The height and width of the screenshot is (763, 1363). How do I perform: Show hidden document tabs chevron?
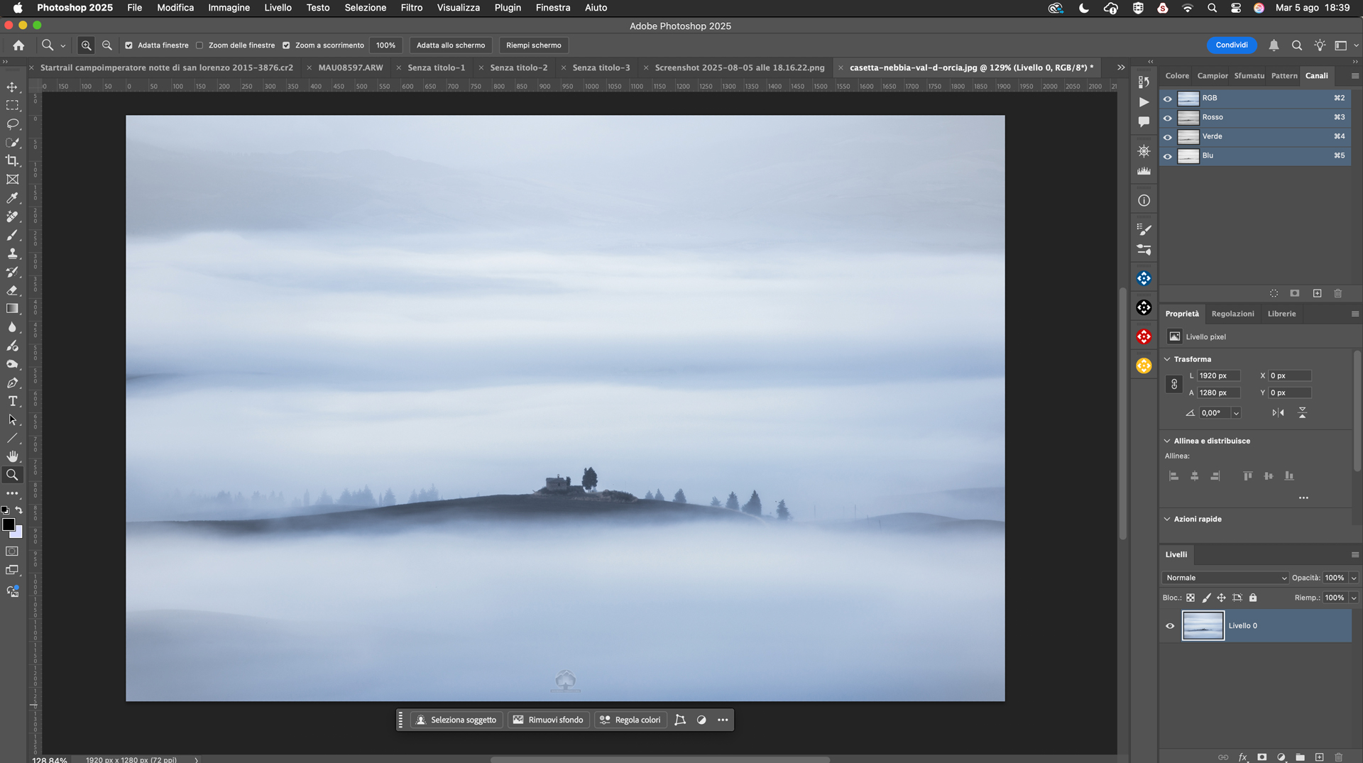pos(1121,67)
